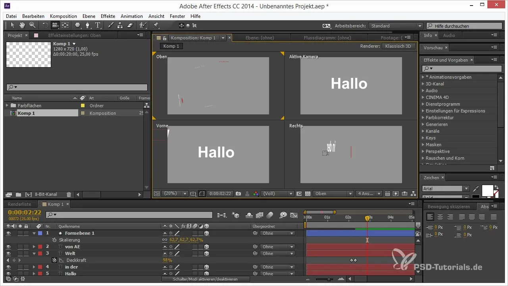Open the resolution (Voll) dropdown
Viewport: 508px width, 286px height.
277,193
